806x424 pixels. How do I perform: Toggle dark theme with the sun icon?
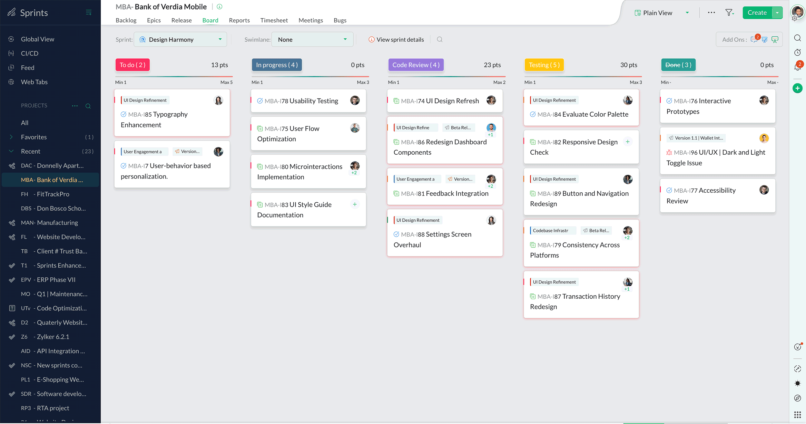(798, 383)
